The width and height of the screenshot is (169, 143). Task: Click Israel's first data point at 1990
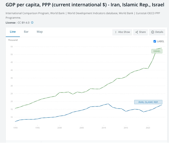point(16,108)
